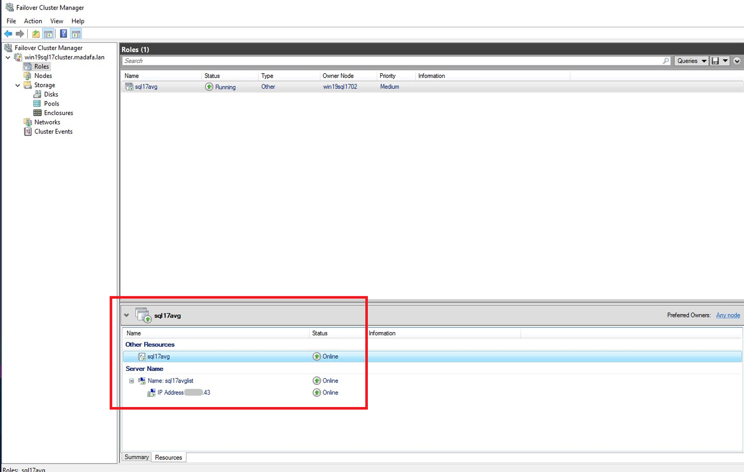Viewport: 744px width, 472px height.
Task: Select the Pools item under Storage
Action: point(52,103)
